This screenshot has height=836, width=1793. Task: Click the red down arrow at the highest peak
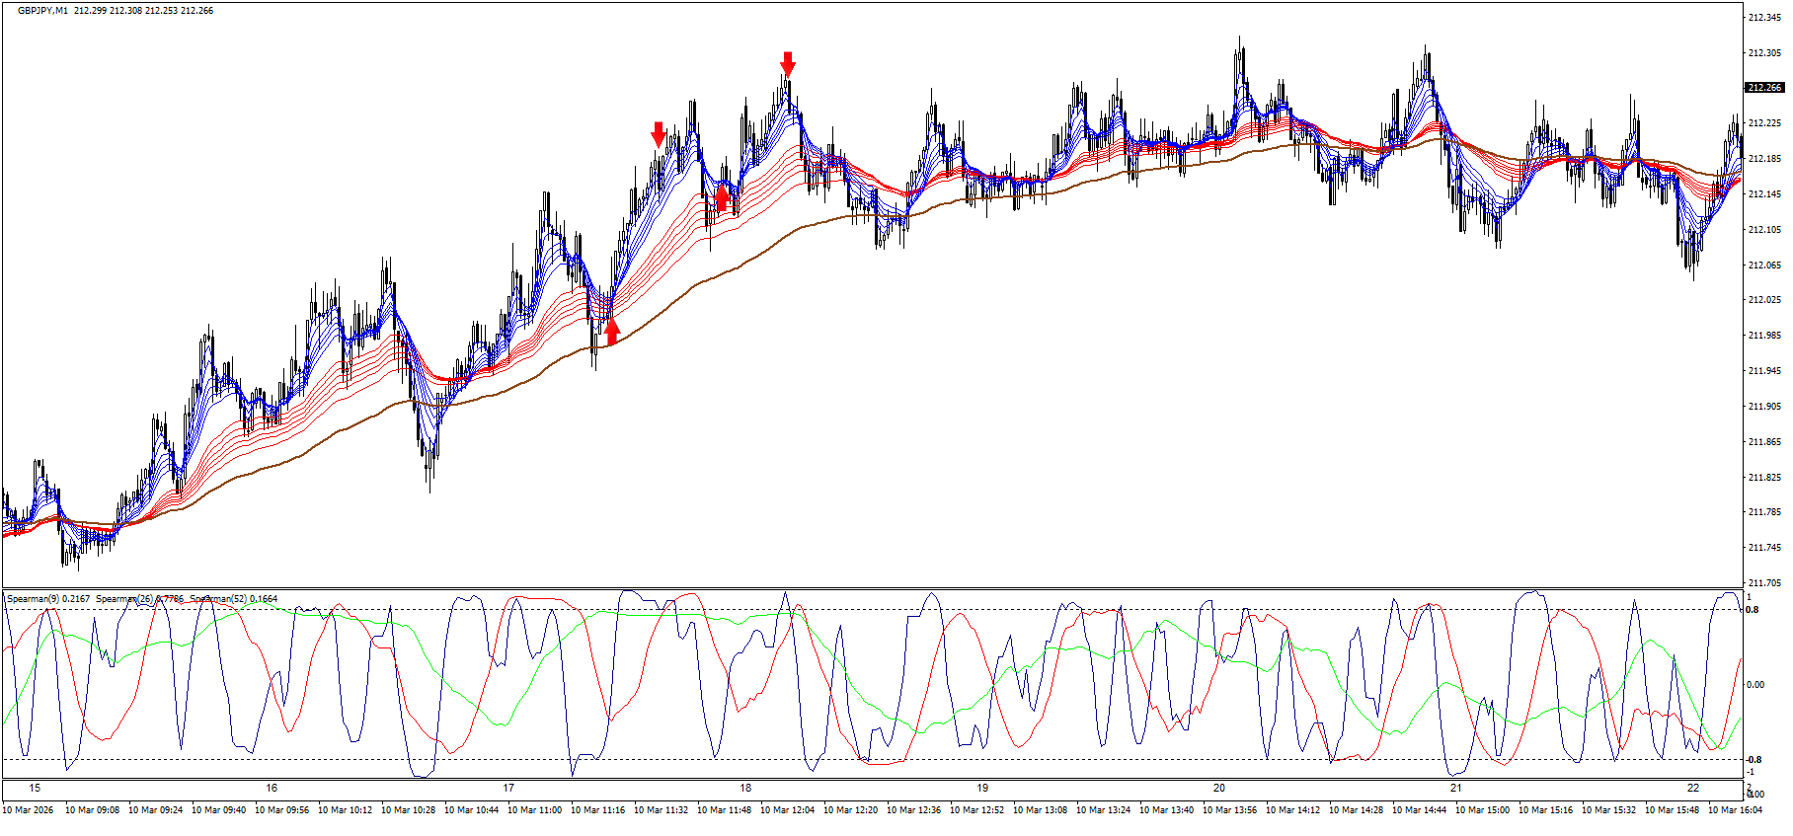pos(787,63)
